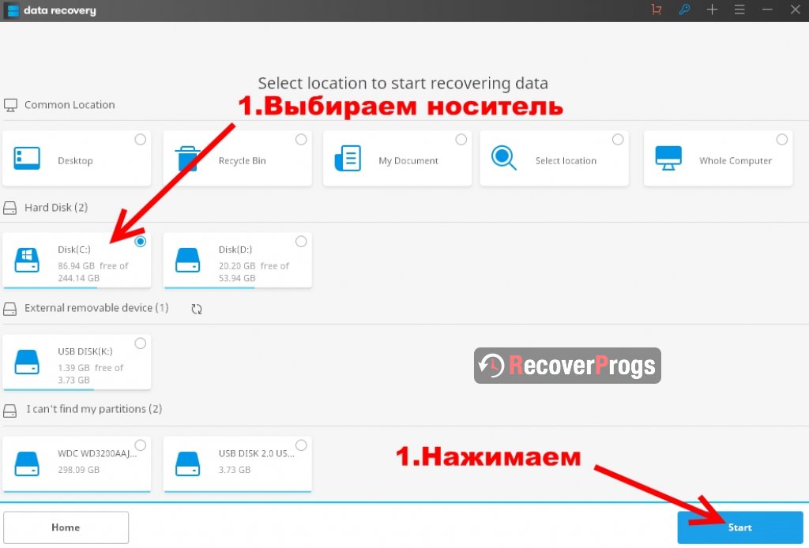
Task: Click the Common Location section label
Action: [70, 105]
